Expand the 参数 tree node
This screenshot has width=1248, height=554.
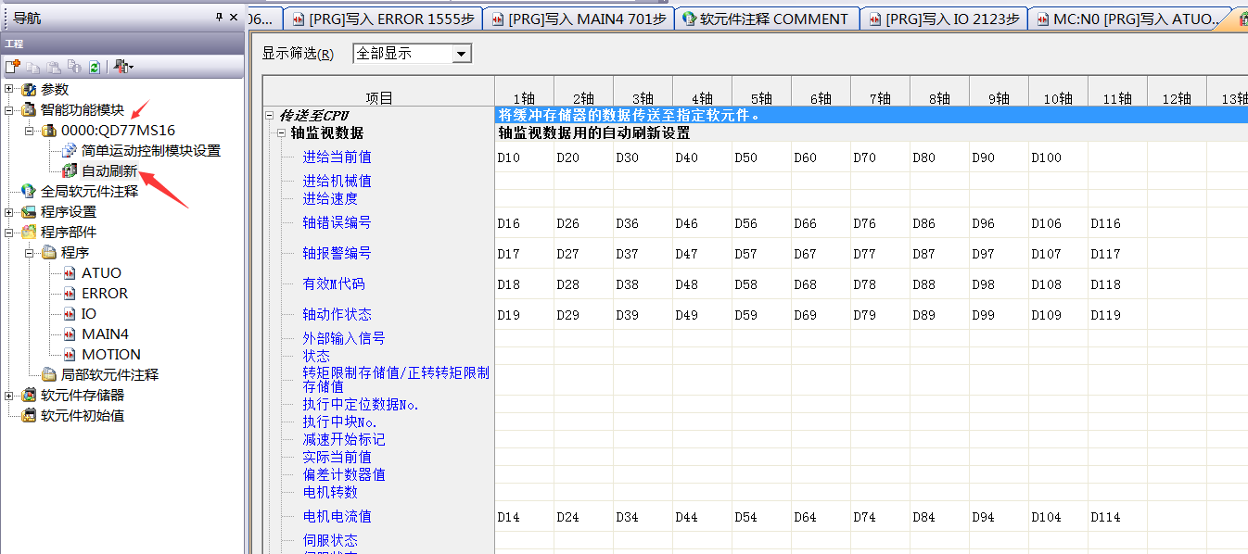click(x=9, y=89)
